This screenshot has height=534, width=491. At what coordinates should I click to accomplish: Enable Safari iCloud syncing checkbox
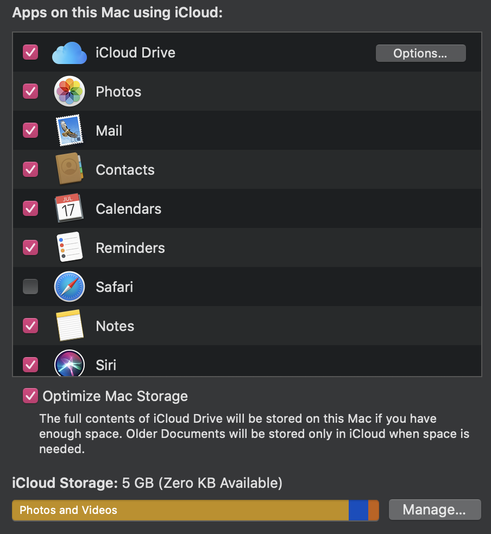(30, 287)
